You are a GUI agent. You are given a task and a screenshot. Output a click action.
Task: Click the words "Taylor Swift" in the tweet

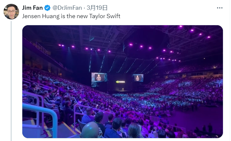[x=105, y=16]
